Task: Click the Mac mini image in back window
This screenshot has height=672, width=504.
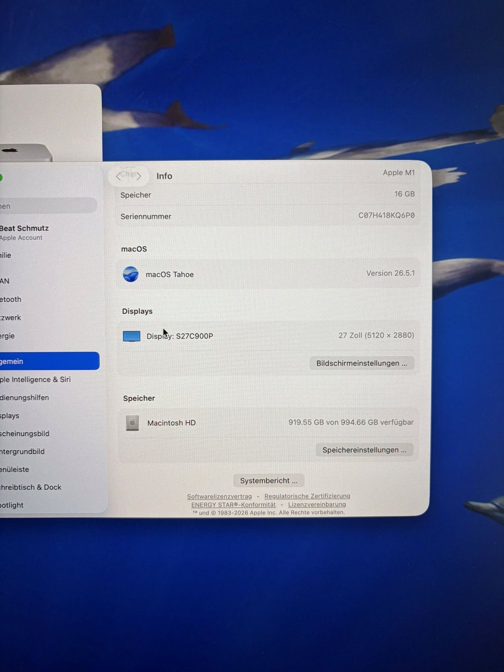Action: pyautogui.click(x=26, y=152)
